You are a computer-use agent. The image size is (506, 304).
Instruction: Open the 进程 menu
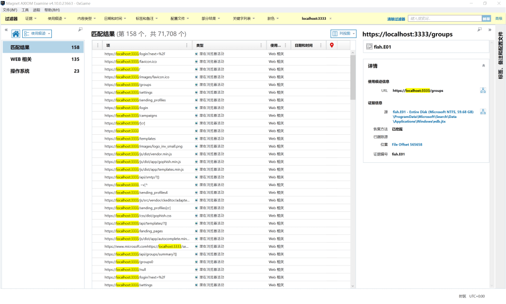click(37, 10)
